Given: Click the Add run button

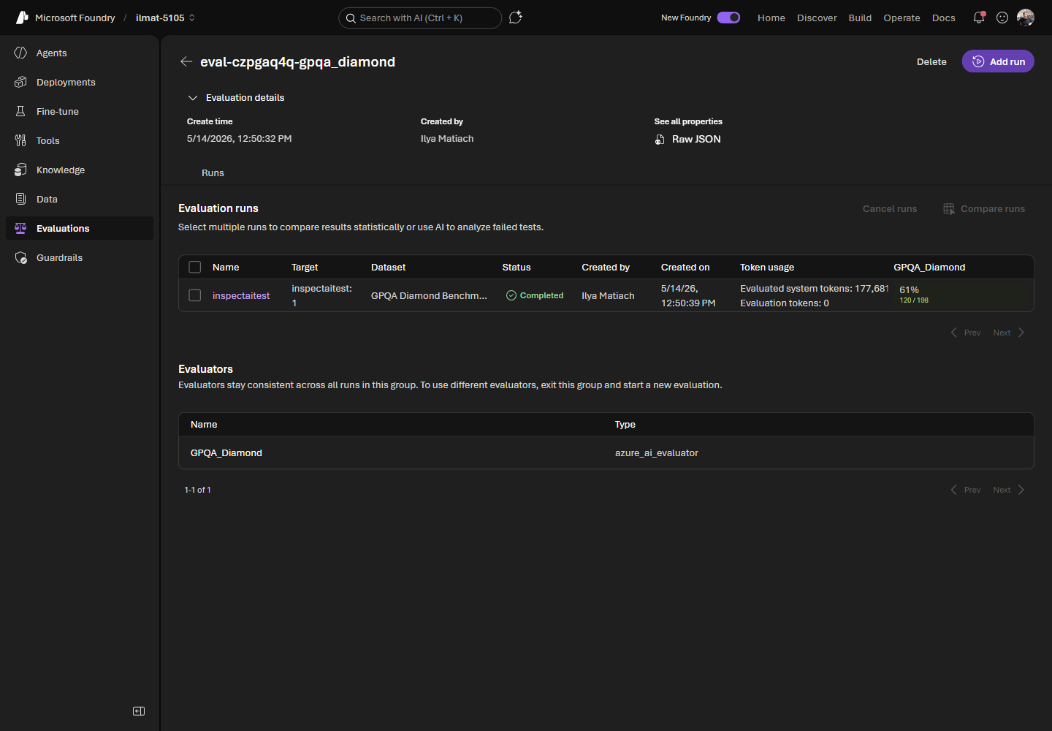Looking at the screenshot, I should point(998,61).
